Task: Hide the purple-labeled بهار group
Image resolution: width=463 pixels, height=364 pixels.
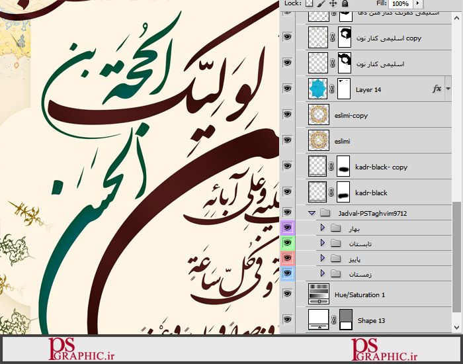Action: pos(287,228)
